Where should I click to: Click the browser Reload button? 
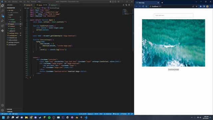[x=143, y=6]
